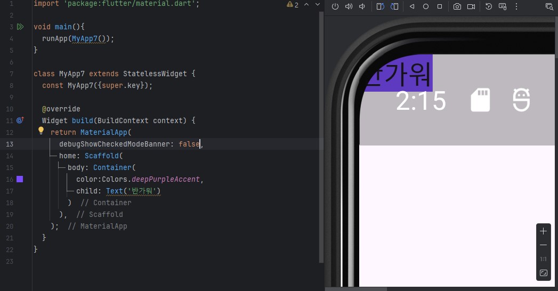Click the 'false' value on line 13
Viewport: 558px width, 291px height.
(189, 144)
